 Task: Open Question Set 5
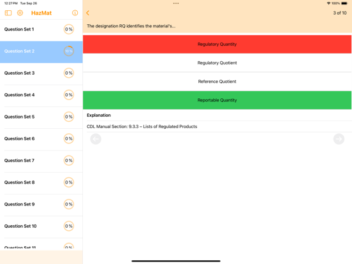pos(41,117)
